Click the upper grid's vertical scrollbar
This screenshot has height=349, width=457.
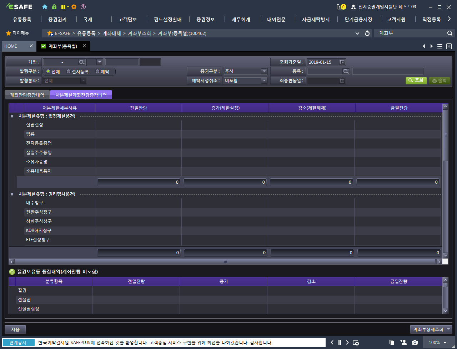point(445,135)
